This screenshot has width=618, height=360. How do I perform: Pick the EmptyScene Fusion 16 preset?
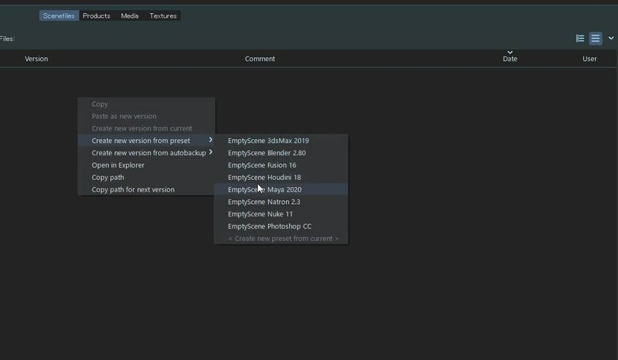(x=281, y=165)
